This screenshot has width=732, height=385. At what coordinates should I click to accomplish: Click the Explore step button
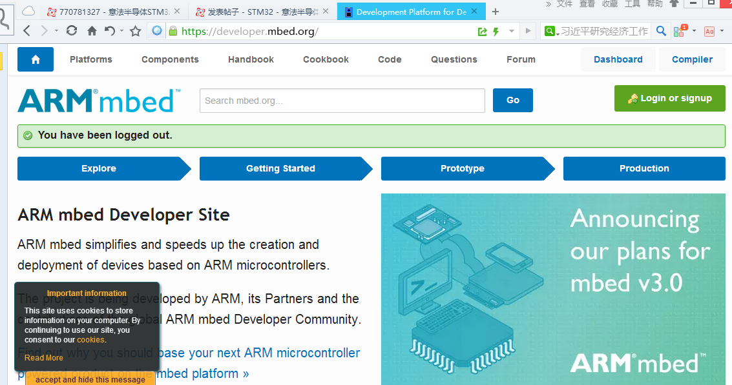tap(104, 168)
